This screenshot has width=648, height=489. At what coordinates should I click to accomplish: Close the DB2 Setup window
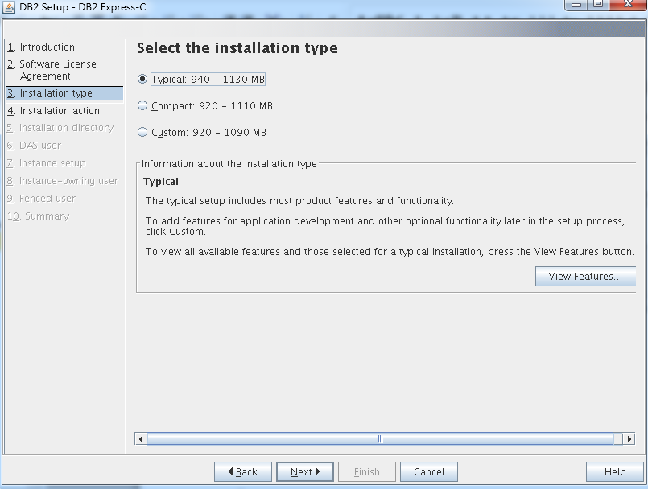(628, 5)
